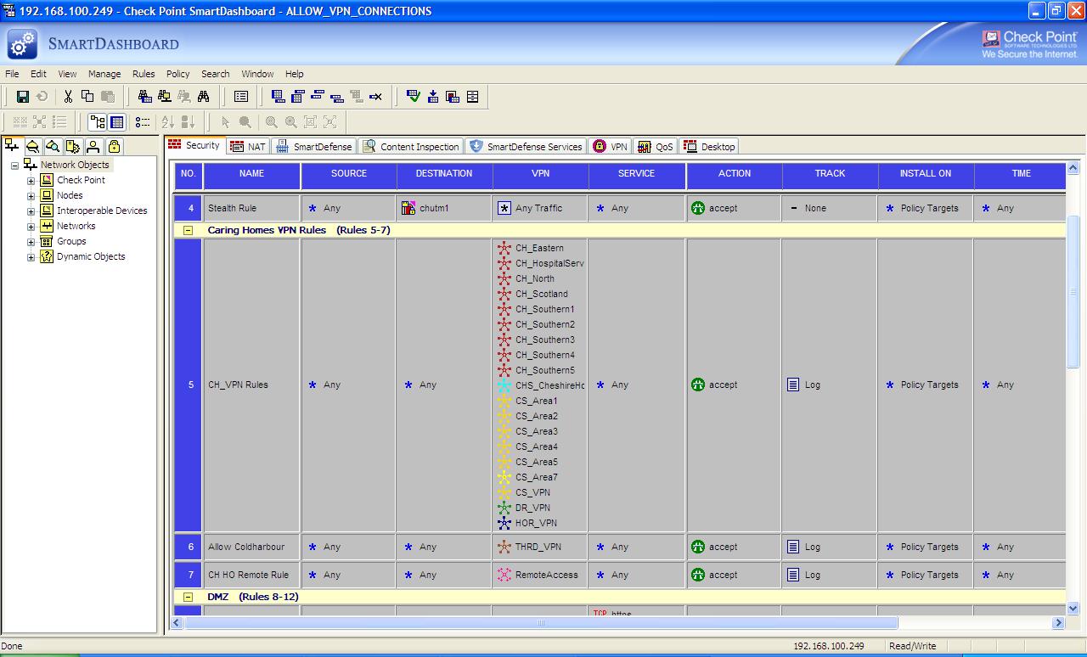1087x657 pixels.
Task: Click the Copy icon in toolbar
Action: point(87,97)
